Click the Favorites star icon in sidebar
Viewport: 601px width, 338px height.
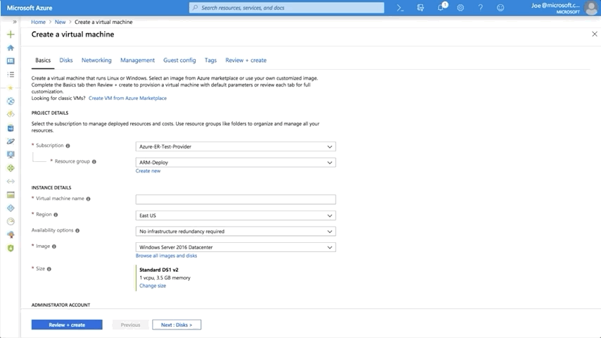(11, 88)
